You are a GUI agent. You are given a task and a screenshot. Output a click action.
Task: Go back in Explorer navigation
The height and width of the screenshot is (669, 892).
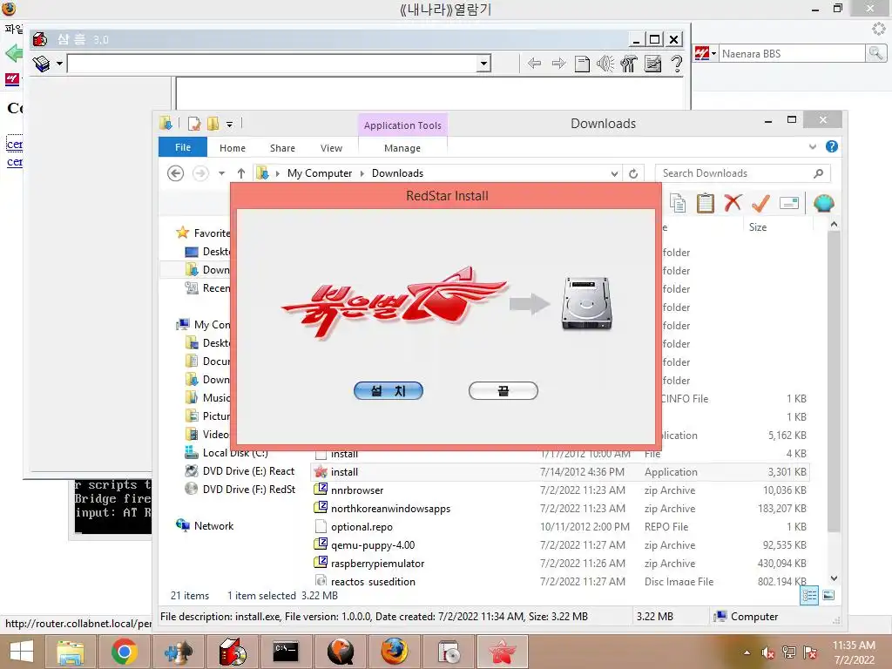[x=176, y=173]
